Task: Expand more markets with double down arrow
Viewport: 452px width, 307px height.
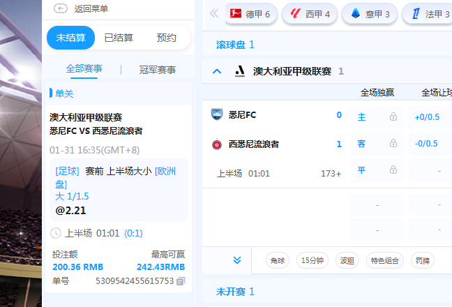Action: click(x=237, y=260)
